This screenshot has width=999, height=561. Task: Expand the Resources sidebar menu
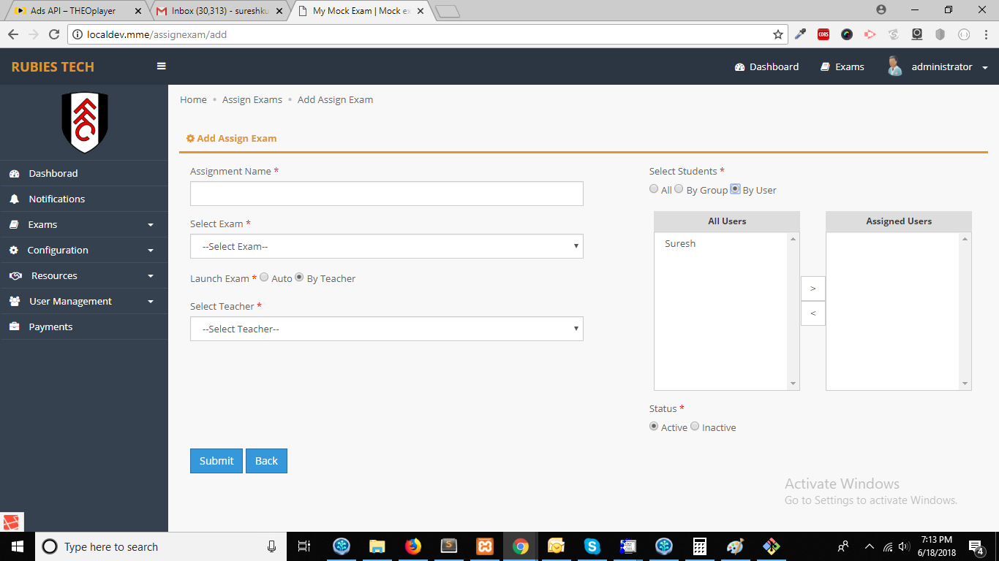click(84, 275)
